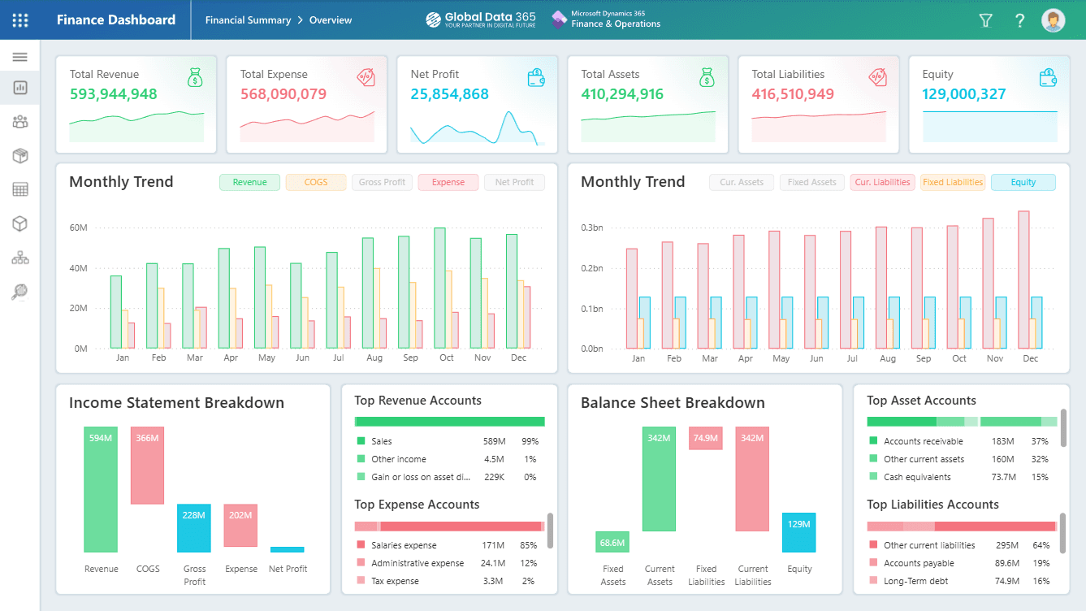1086x611 pixels.
Task: Click the Finance Dashboard title
Action: (x=116, y=20)
